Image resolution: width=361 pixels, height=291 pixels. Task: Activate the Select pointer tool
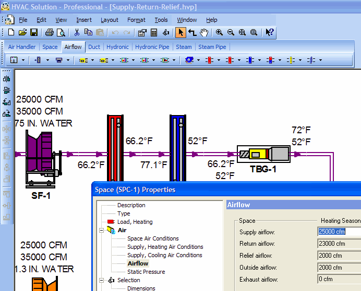click(x=180, y=32)
